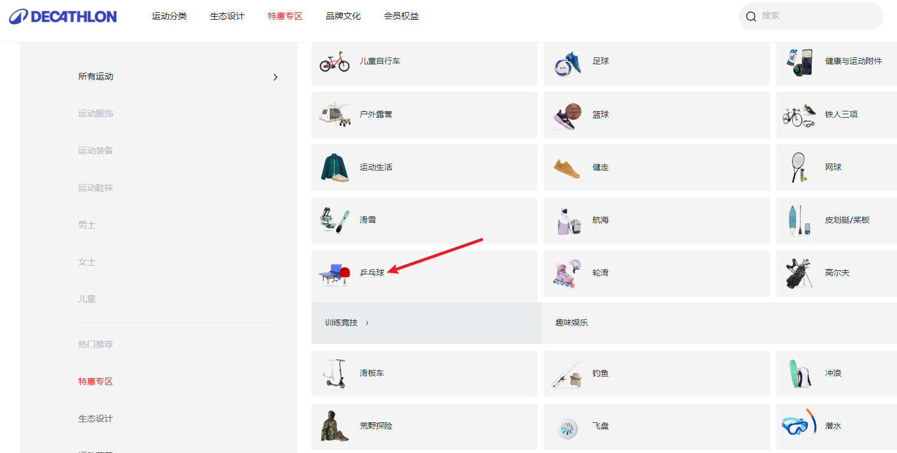Image resolution: width=897 pixels, height=453 pixels.
Task: Expand the 所有运动 chevron arrow
Action: point(275,77)
